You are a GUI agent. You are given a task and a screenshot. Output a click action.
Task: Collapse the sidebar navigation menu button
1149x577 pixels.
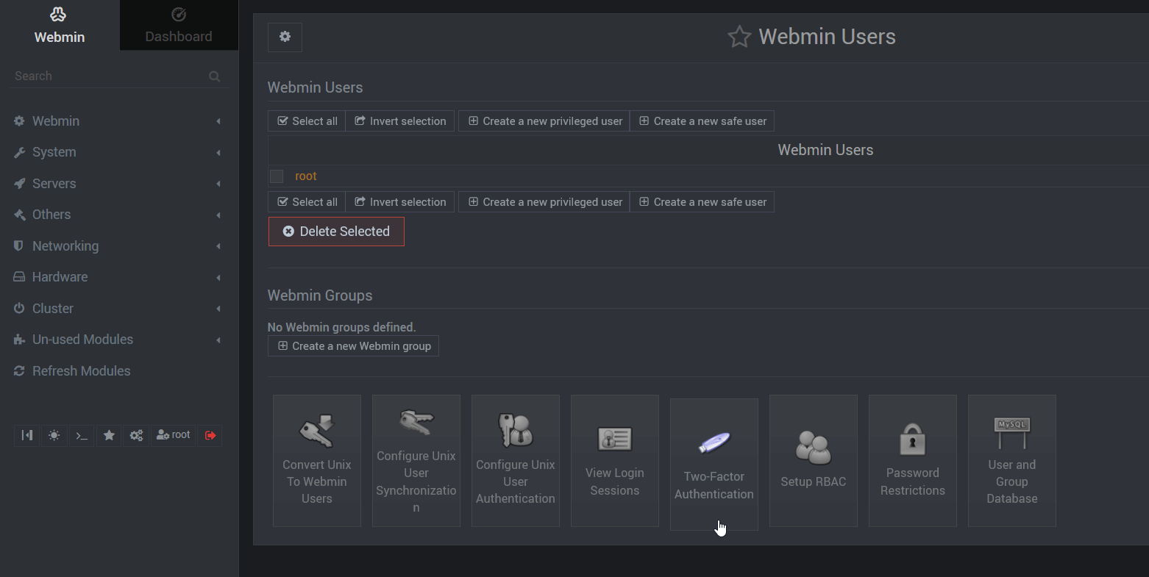27,435
